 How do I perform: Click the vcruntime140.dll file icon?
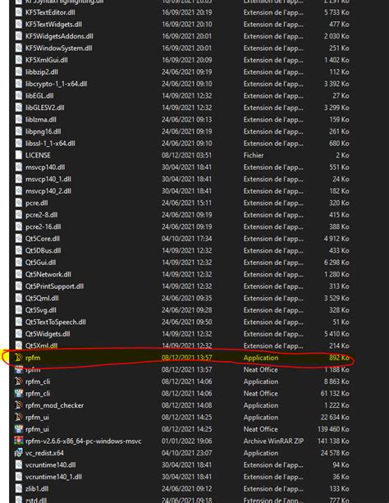pyautogui.click(x=19, y=464)
